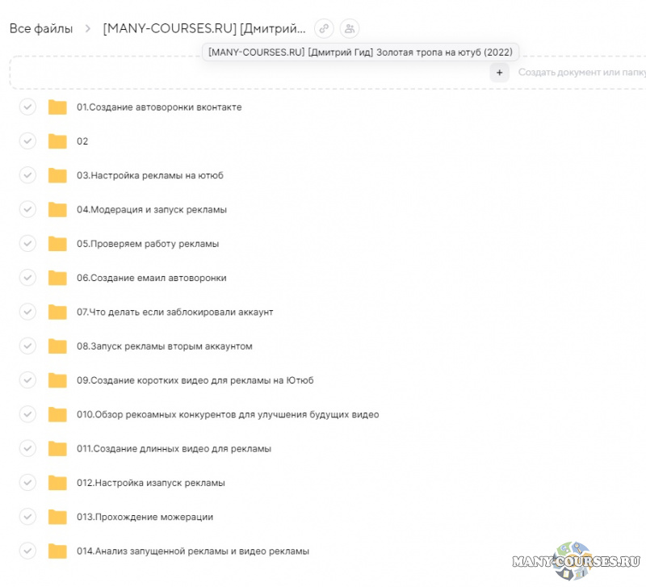
Task: Click folder icon of 09.Создание коротких видео
Action: [x=57, y=380]
